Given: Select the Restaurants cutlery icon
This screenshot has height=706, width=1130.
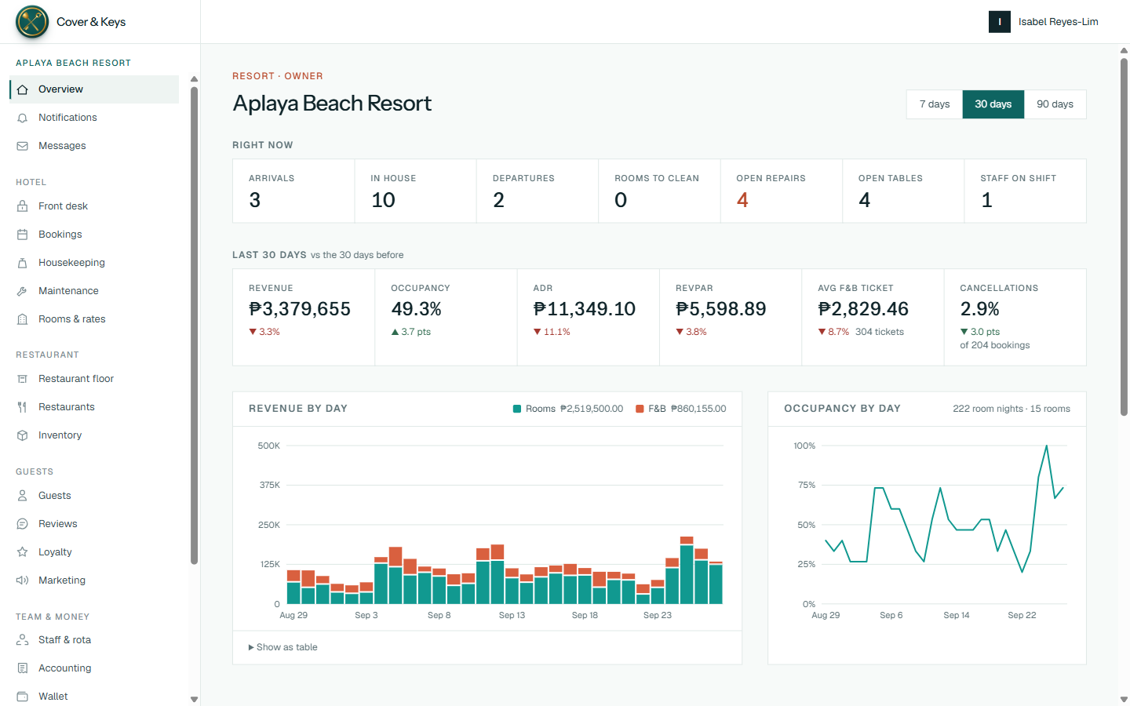Looking at the screenshot, I should tap(23, 407).
